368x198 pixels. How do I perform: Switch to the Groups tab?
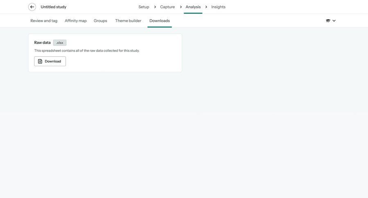(x=100, y=21)
